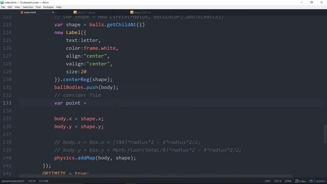Image resolution: width=327 pixels, height=184 pixels.
Task: Click the modified dot on index.html tab
Action: pos(53,12)
